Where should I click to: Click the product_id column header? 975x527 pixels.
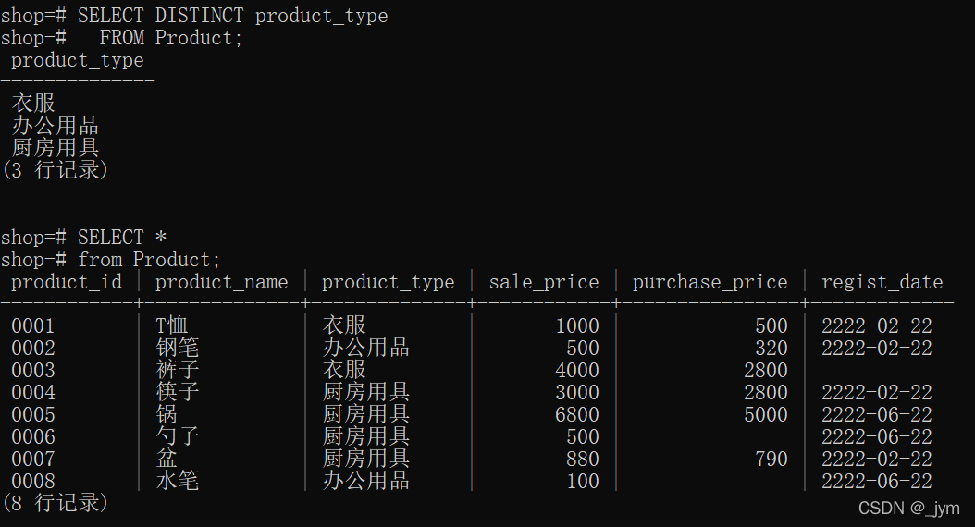pos(66,282)
